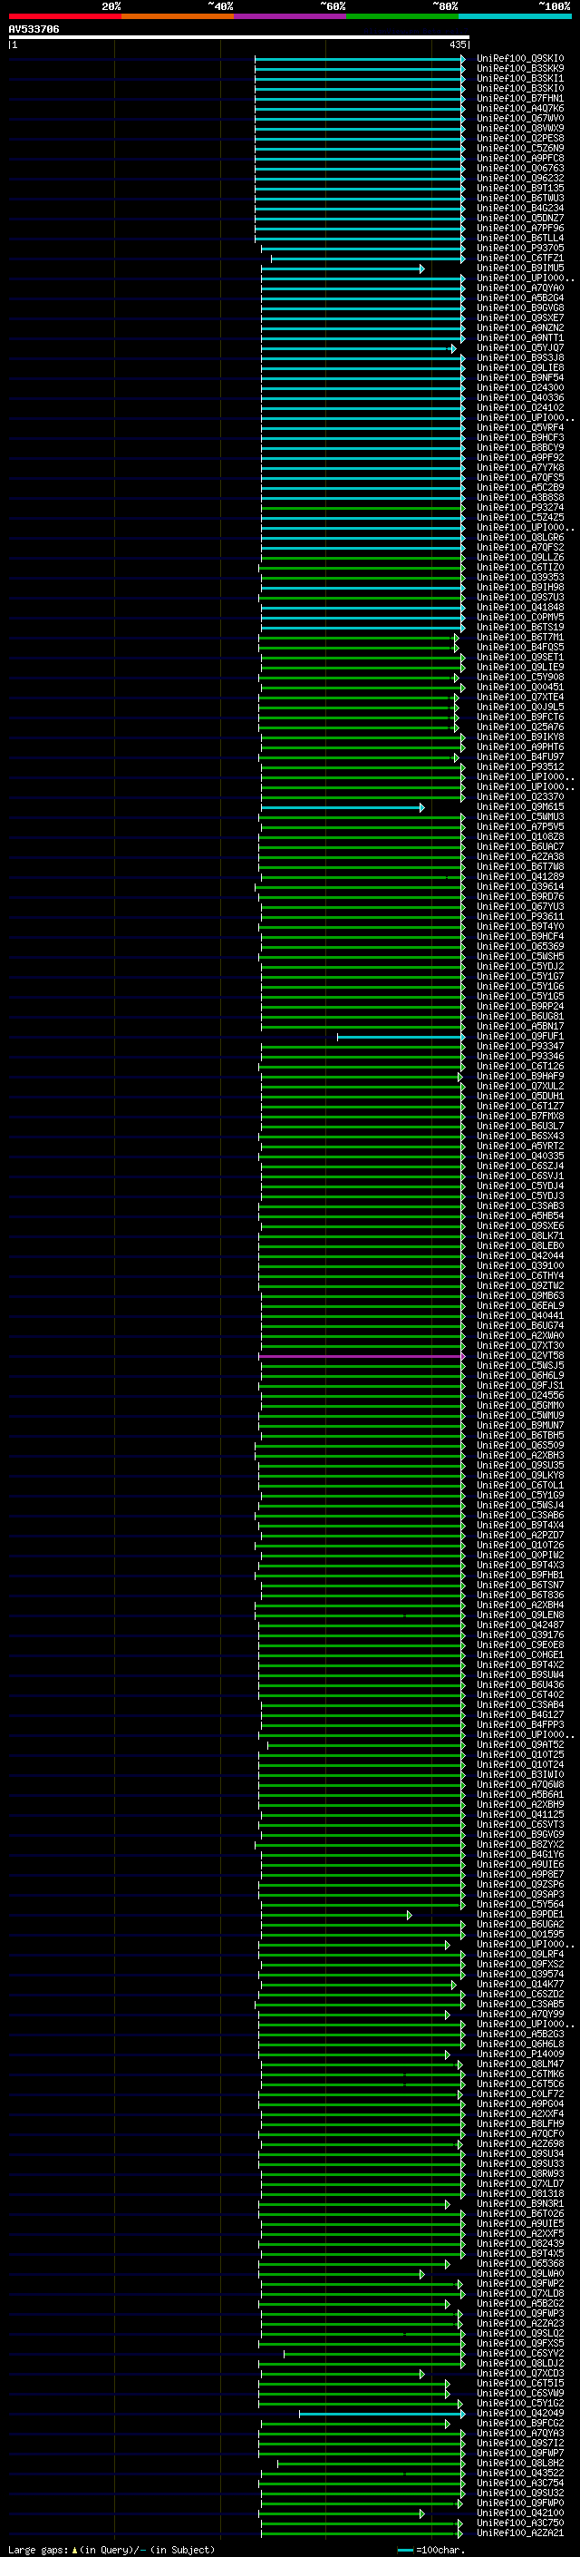The width and height of the screenshot is (580, 2557).
Task: Click the query name AV533706
Action: (34, 30)
